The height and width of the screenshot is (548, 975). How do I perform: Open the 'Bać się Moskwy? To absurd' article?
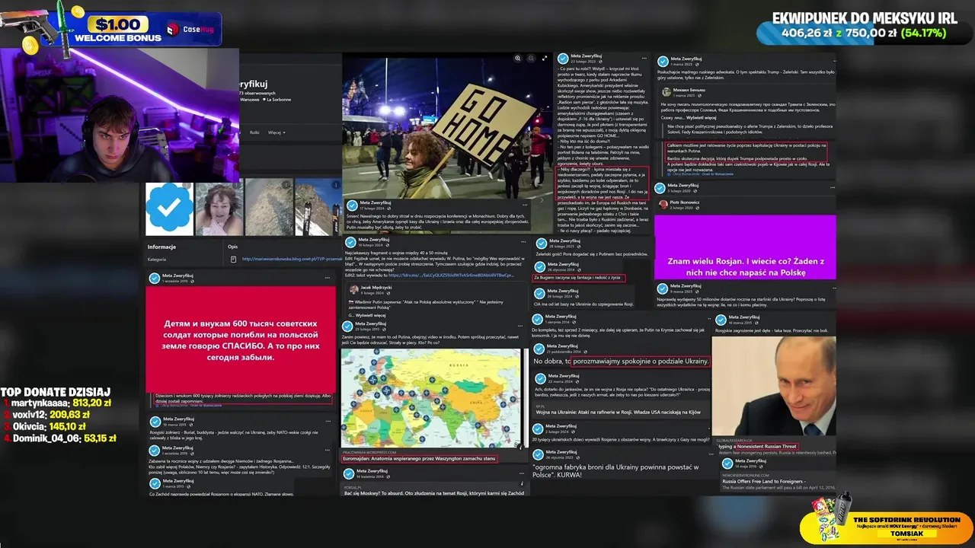(433, 493)
